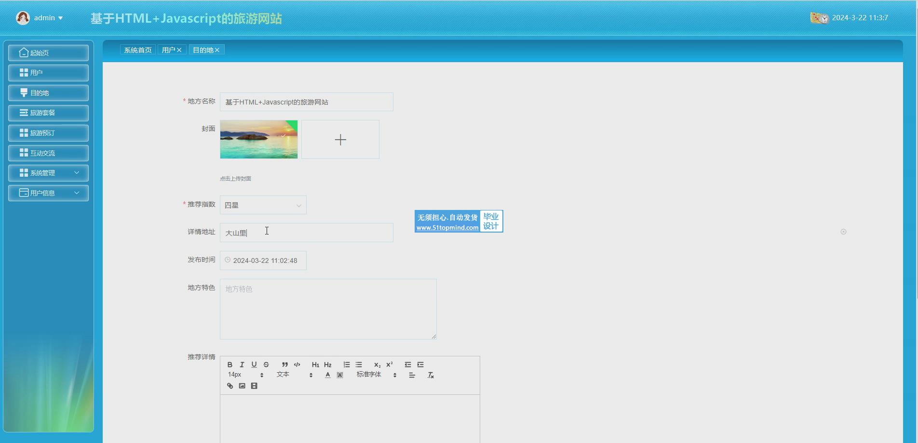Open 互动交流 in the sidebar

click(48, 153)
